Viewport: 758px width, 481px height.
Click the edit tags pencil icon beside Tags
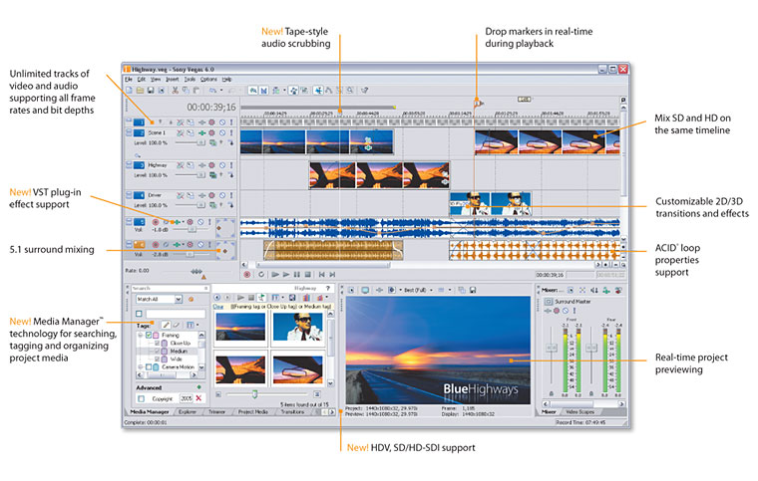click(x=166, y=326)
